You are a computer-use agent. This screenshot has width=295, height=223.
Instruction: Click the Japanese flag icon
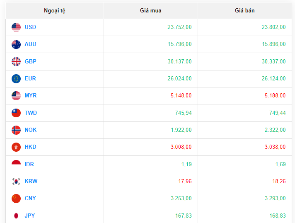click(16, 216)
